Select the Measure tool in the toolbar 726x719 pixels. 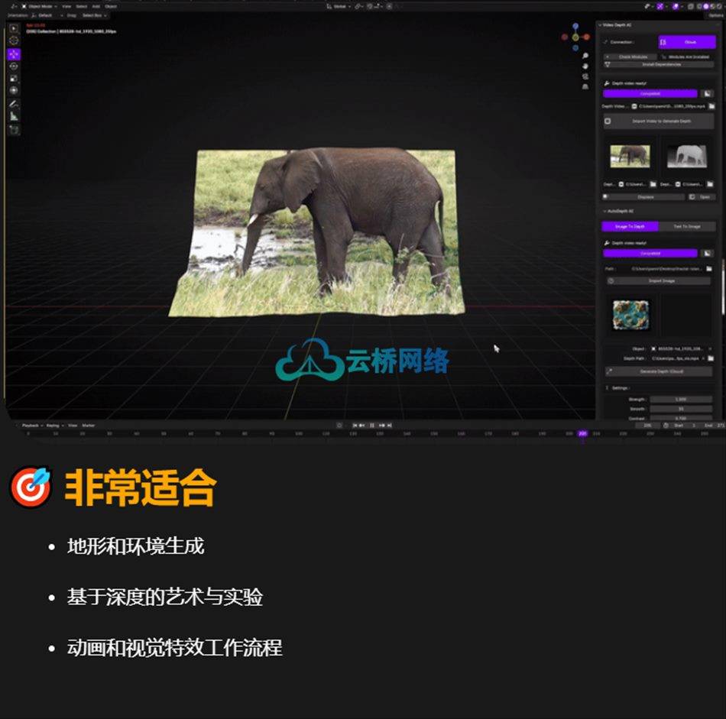pyautogui.click(x=14, y=116)
